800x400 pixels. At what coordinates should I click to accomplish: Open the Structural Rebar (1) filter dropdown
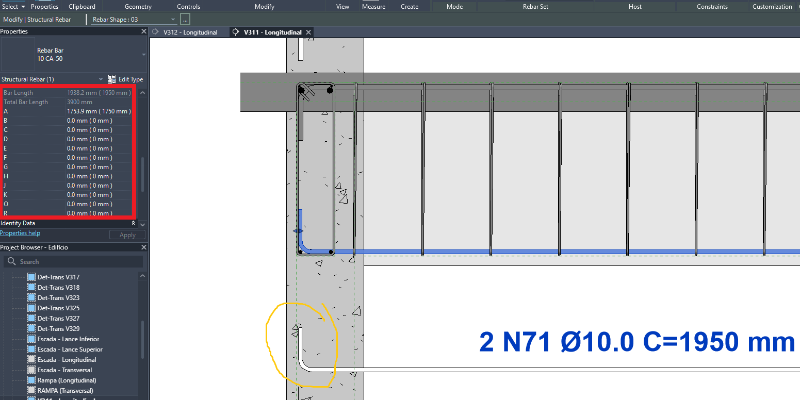tap(101, 79)
